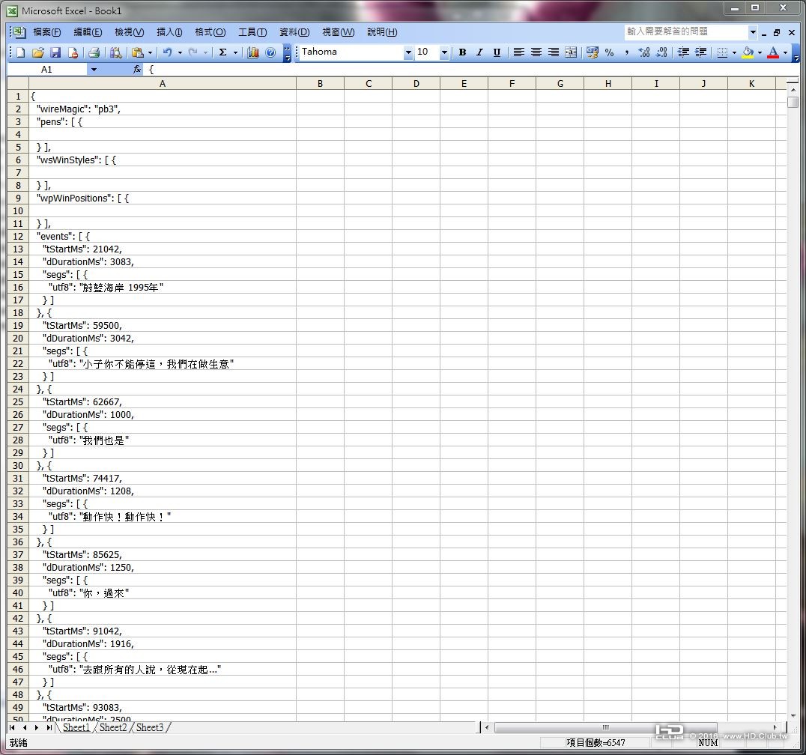Apply cell borders
Image resolution: width=806 pixels, height=755 pixels.
coord(722,52)
